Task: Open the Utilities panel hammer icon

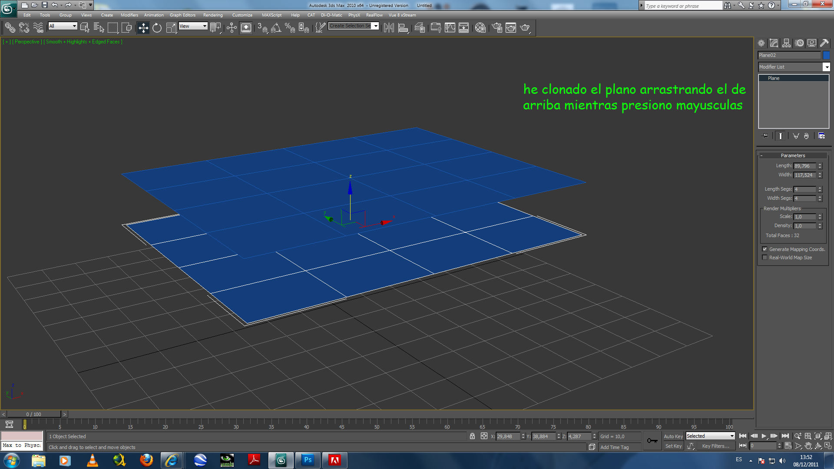Action: tap(824, 43)
